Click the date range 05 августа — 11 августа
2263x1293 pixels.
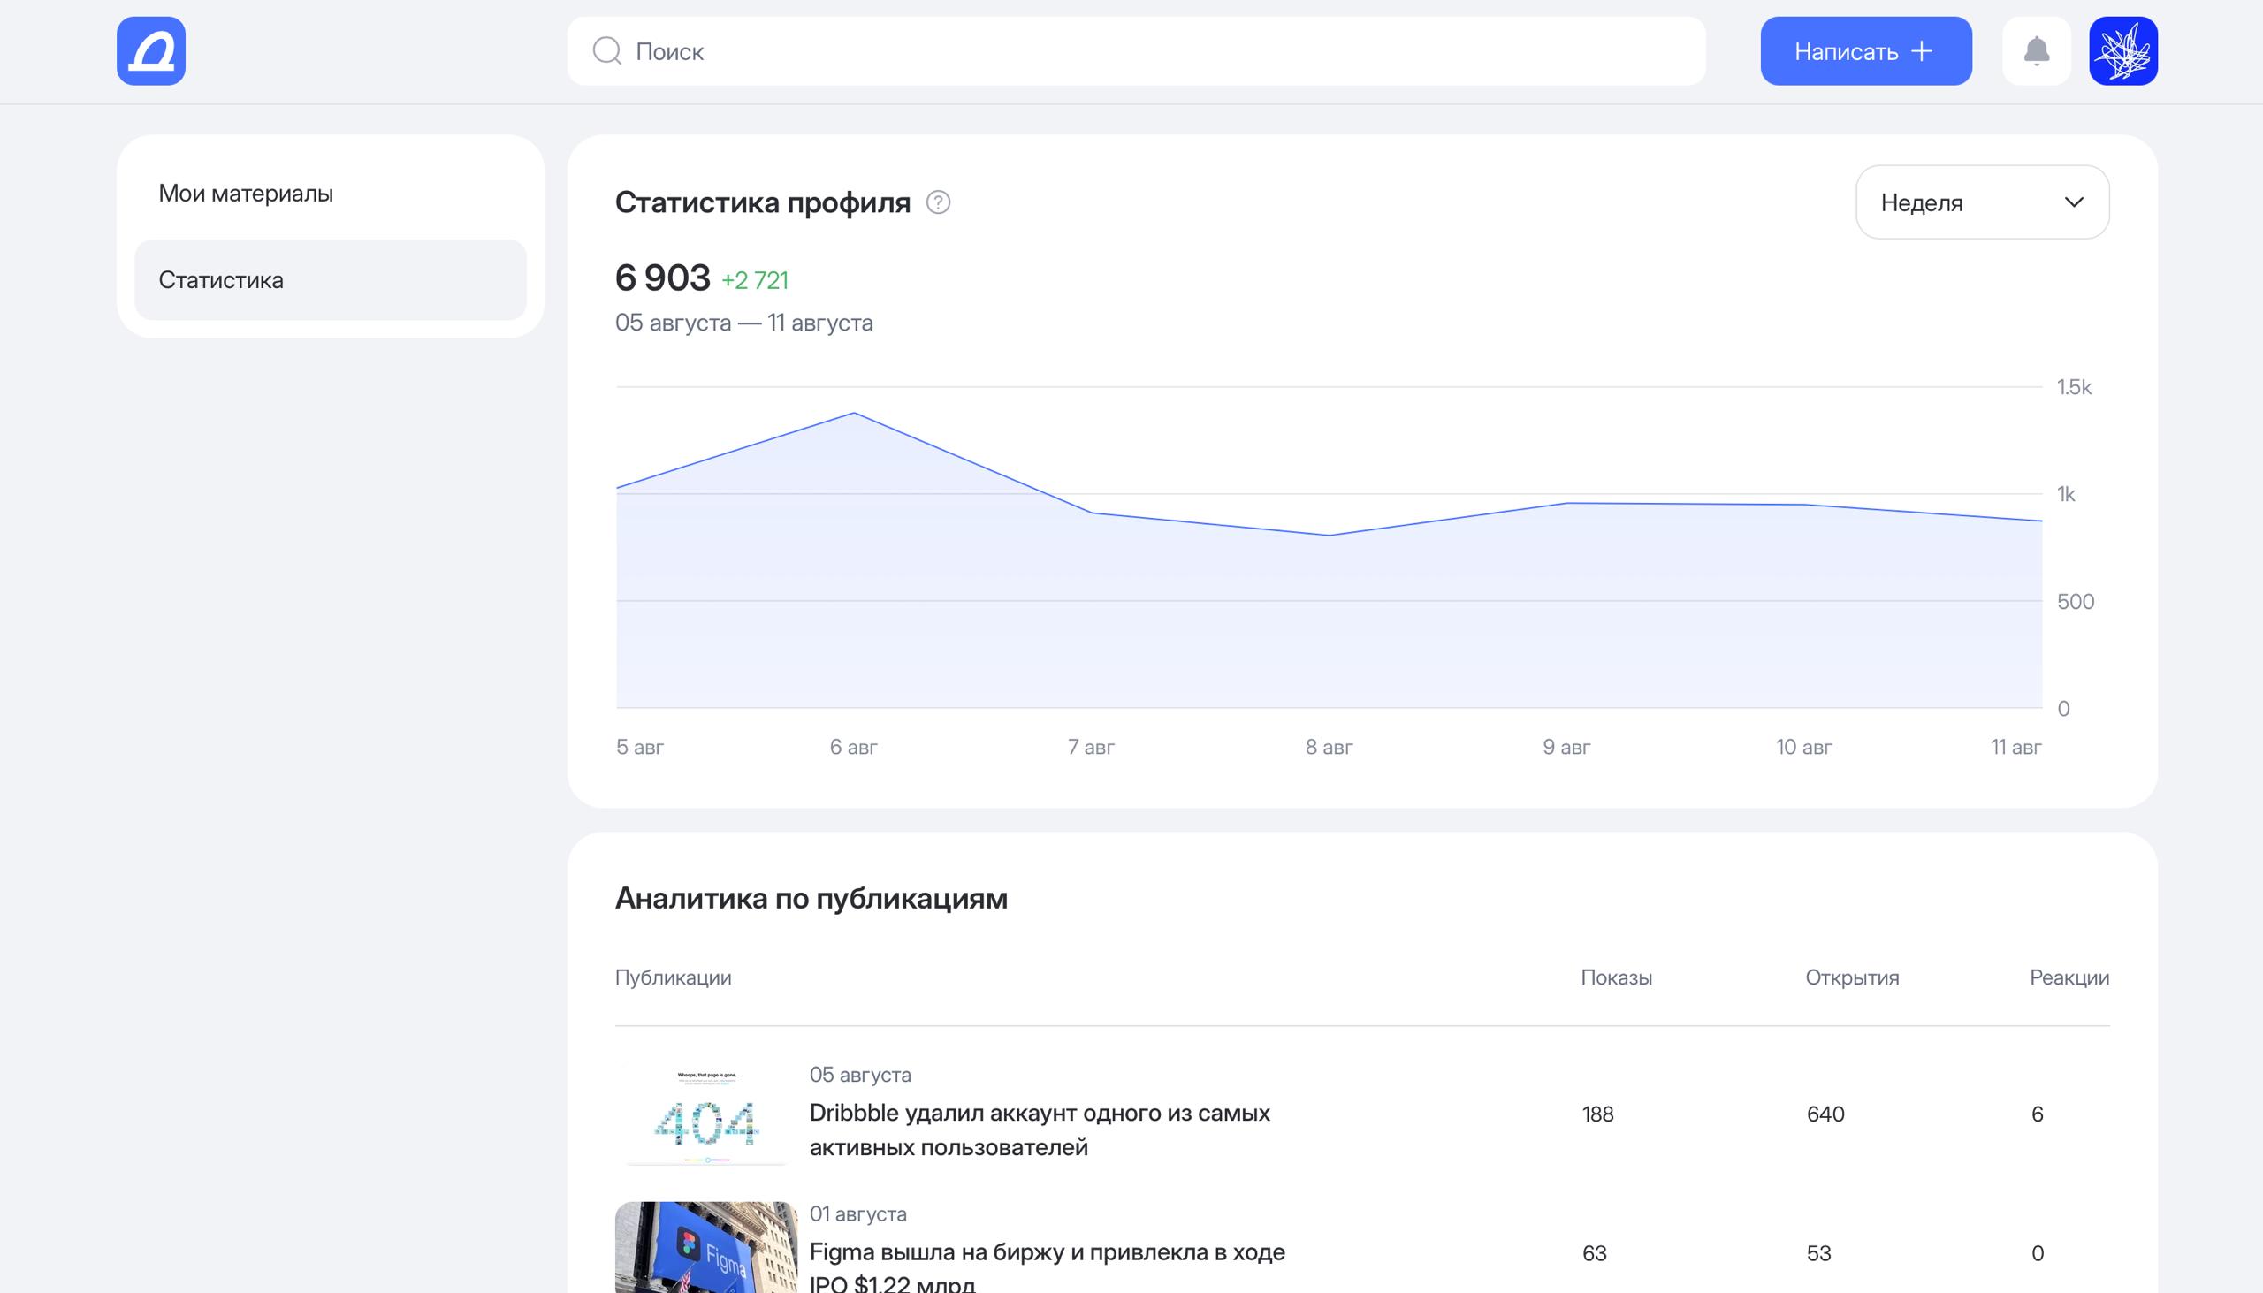[x=744, y=323]
